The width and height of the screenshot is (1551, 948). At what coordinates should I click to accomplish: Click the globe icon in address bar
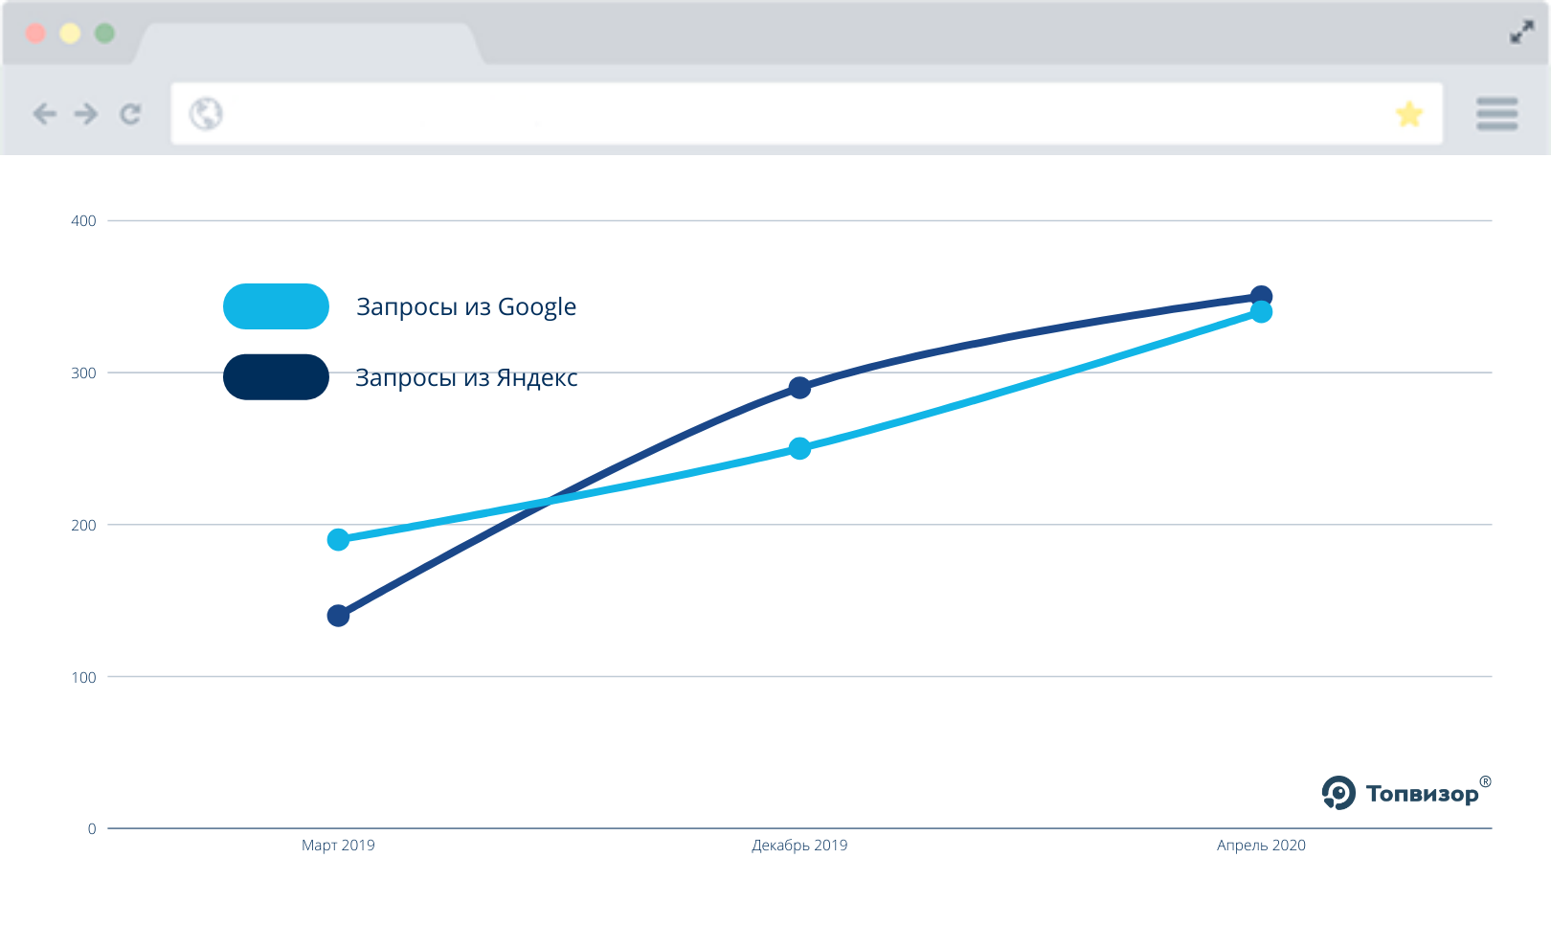pos(206,114)
